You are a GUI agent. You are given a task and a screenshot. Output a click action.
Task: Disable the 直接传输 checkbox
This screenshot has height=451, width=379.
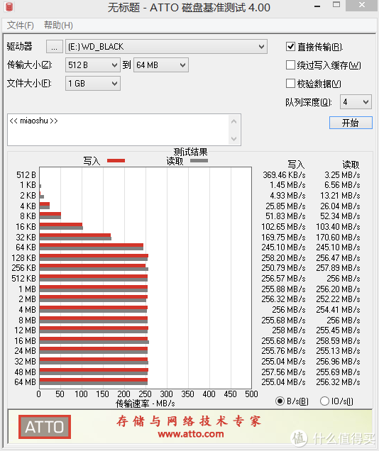pyautogui.click(x=290, y=47)
